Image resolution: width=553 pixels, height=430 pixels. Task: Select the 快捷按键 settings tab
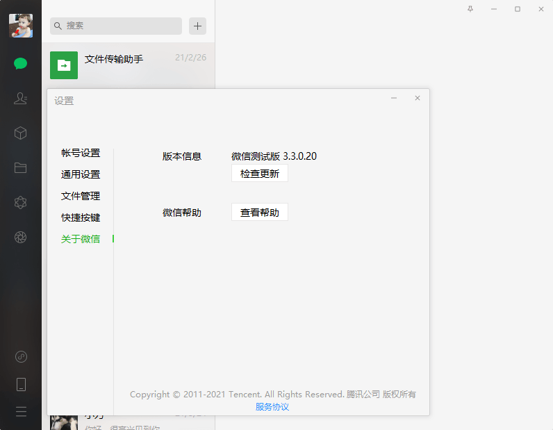[81, 217]
